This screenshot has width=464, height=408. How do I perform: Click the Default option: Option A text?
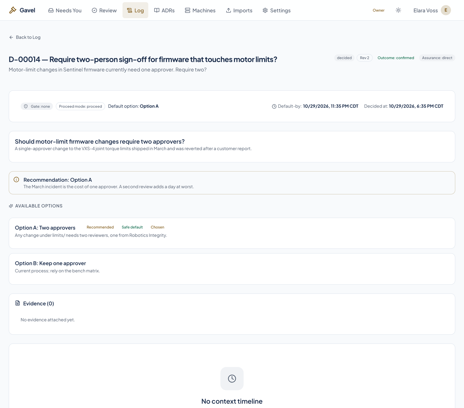pos(133,106)
